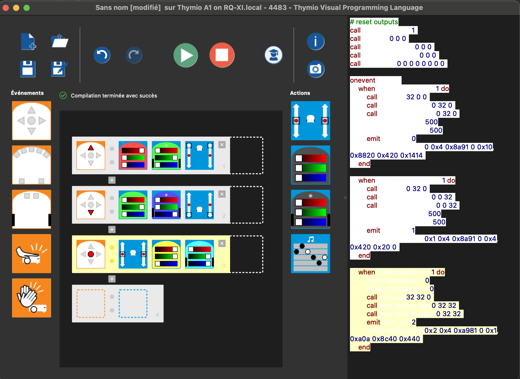Screen dimensions: 520x379
Task: Select the motors action block under Actions
Action: [x=310, y=121]
